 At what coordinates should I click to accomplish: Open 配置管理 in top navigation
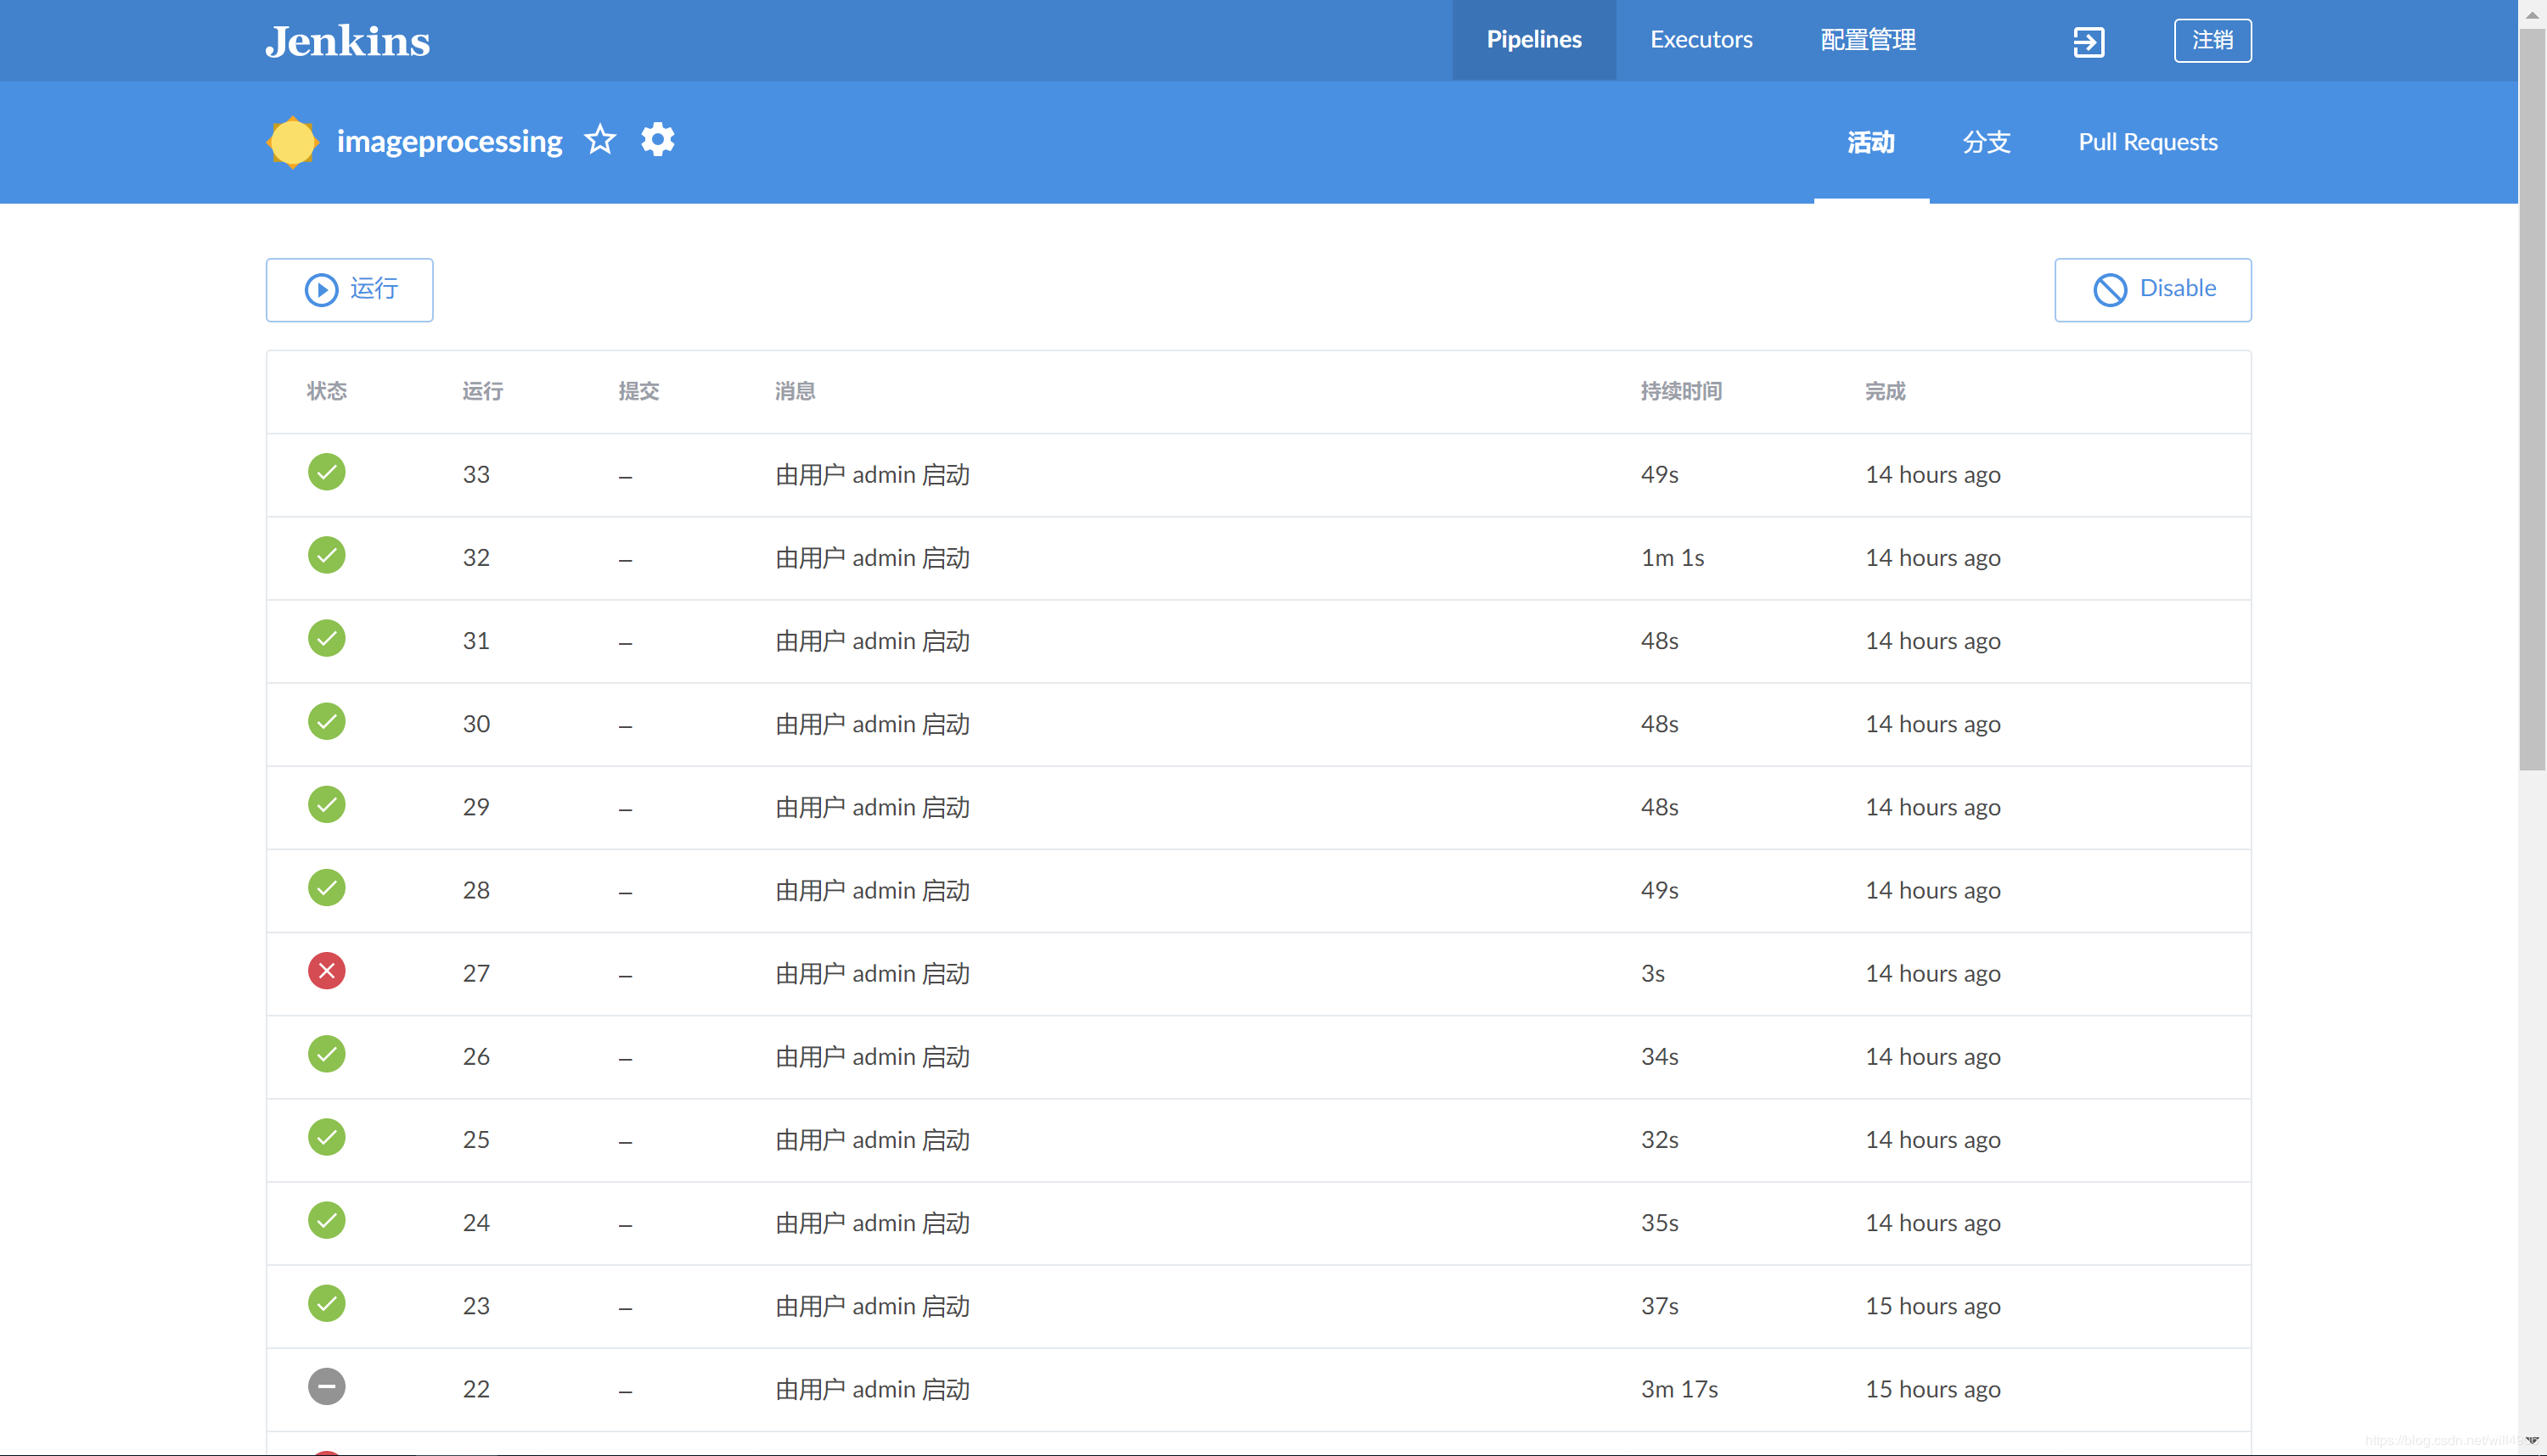[1868, 40]
